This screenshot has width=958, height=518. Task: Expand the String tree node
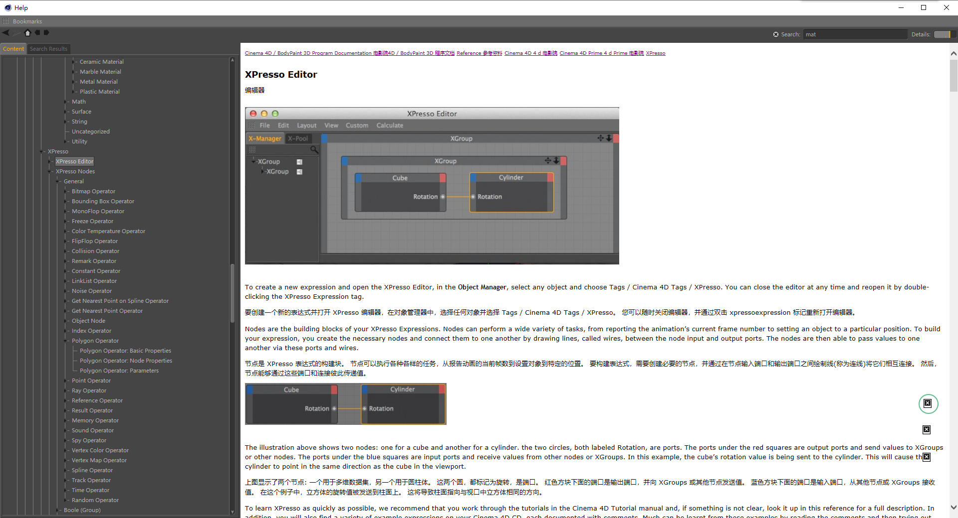65,122
